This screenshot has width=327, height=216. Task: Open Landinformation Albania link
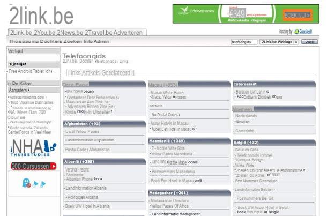[x=86, y=188]
